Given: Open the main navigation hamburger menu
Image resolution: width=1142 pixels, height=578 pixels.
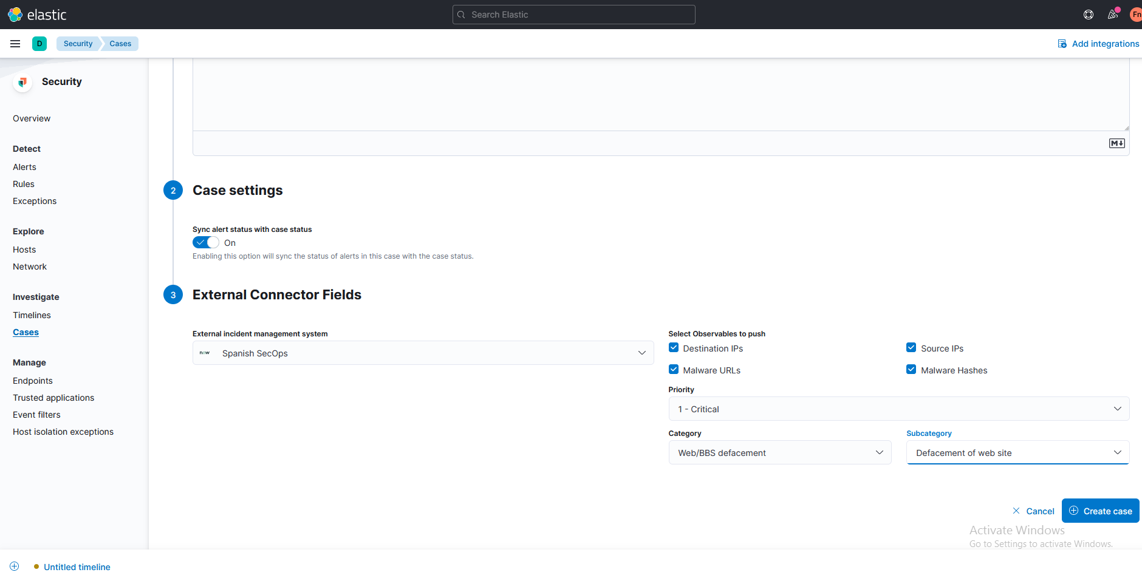Looking at the screenshot, I should pos(15,43).
